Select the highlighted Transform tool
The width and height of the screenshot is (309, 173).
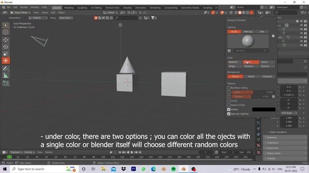click(x=5, y=61)
